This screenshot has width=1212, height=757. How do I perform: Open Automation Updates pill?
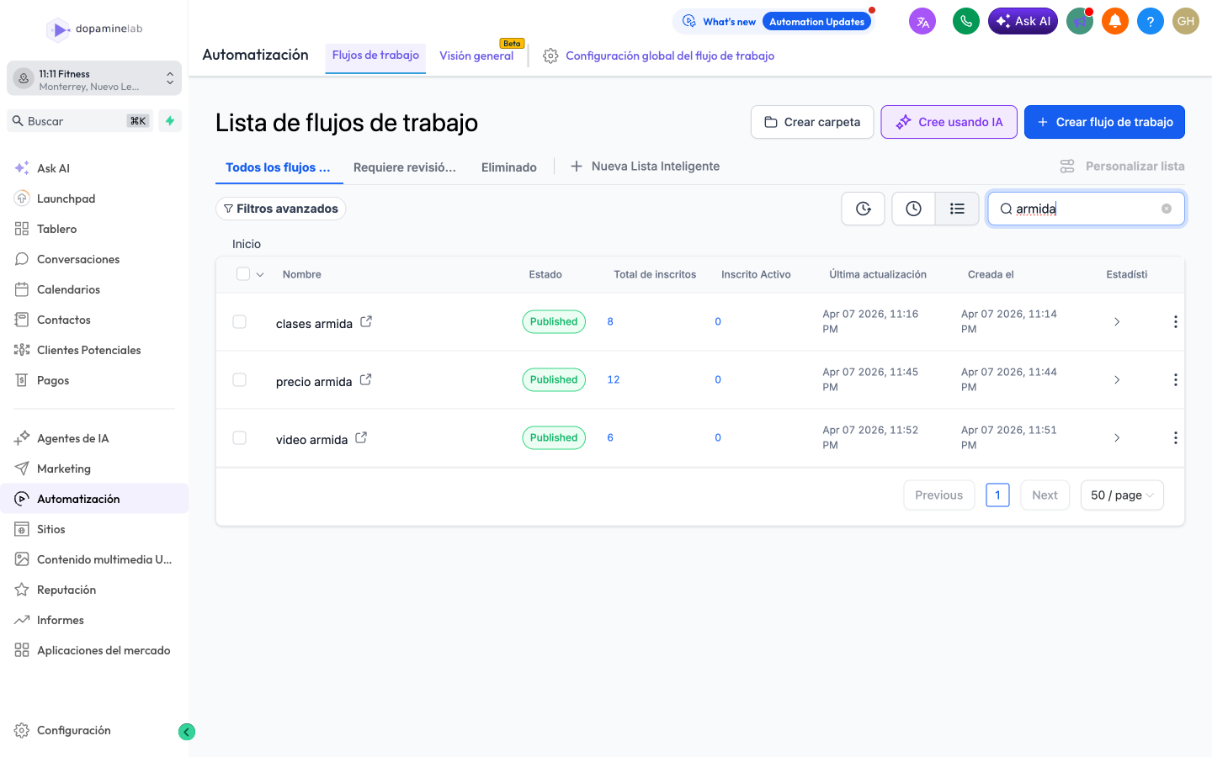pyautogui.click(x=816, y=22)
